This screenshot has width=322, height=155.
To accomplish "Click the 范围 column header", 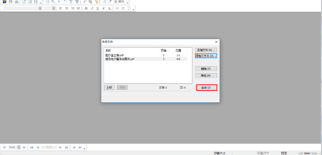I will click(x=178, y=50).
